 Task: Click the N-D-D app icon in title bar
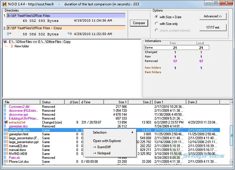5,4
